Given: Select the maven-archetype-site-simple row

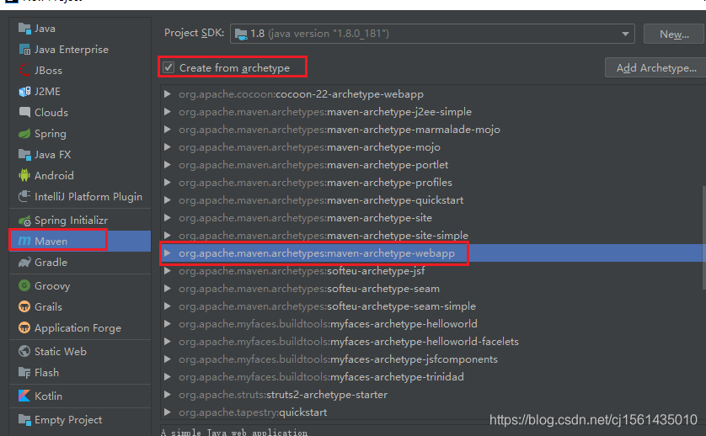Looking at the screenshot, I should tap(433, 236).
